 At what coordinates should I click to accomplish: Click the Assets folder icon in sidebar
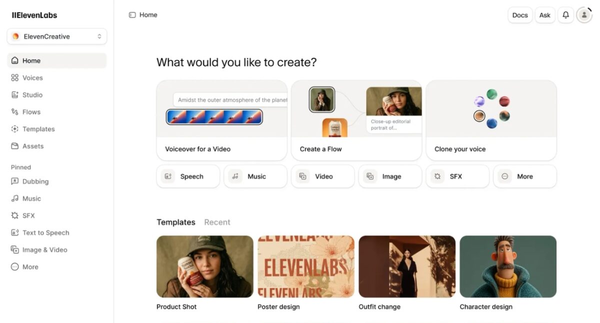[x=14, y=146]
